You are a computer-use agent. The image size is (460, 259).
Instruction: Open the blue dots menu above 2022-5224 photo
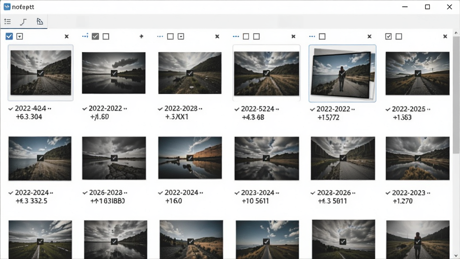(x=236, y=36)
